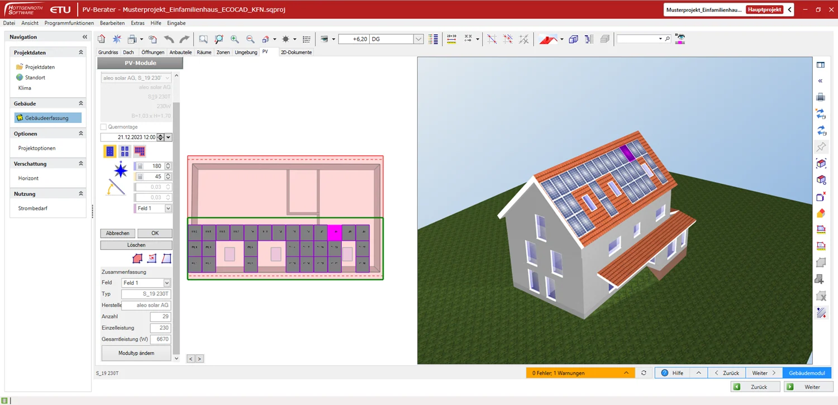Click the red roof view icon
Viewport: 838px width, 405px height.
548,39
